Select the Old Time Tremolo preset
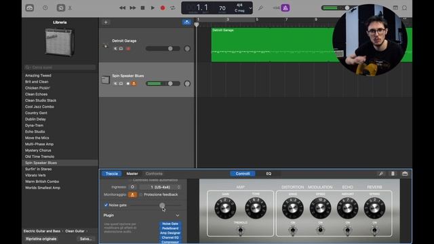This screenshot has width=434, height=244. pyautogui.click(x=39, y=157)
